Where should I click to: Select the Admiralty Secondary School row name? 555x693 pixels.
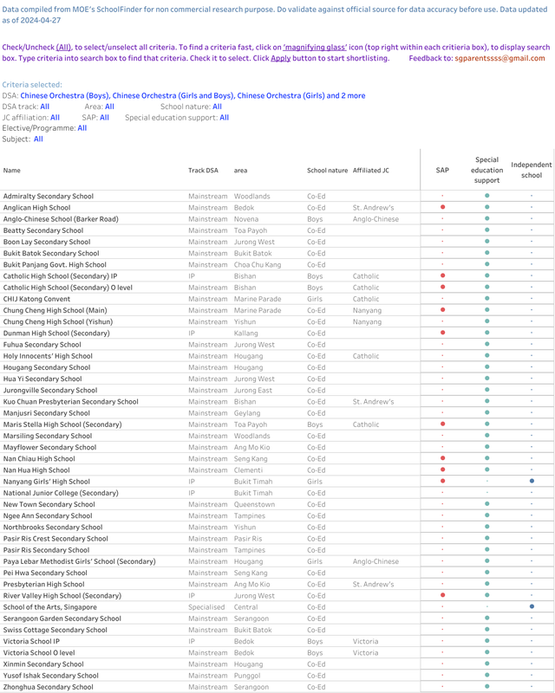coord(49,197)
